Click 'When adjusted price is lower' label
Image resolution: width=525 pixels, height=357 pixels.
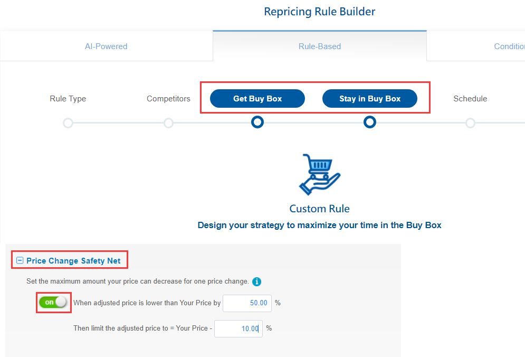pyautogui.click(x=147, y=303)
